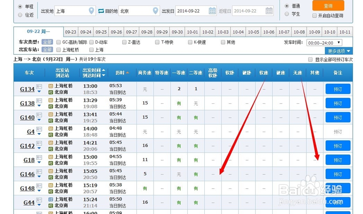Open the departure time range dropdown
This screenshot has width=363, height=214.
[x=324, y=43]
